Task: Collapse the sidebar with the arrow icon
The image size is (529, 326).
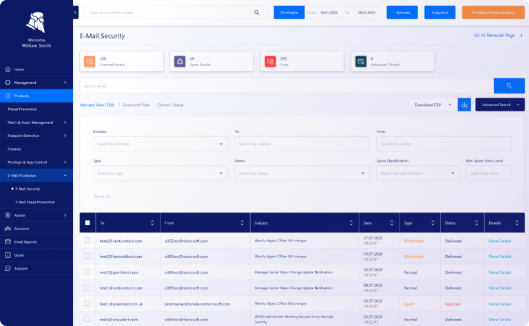Action: (x=75, y=12)
